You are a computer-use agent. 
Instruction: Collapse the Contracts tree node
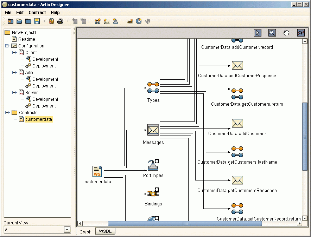click(x=7, y=112)
